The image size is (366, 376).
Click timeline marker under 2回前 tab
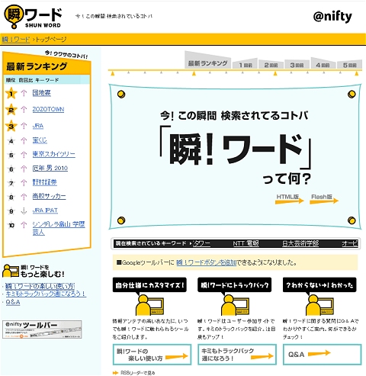pos(275,73)
